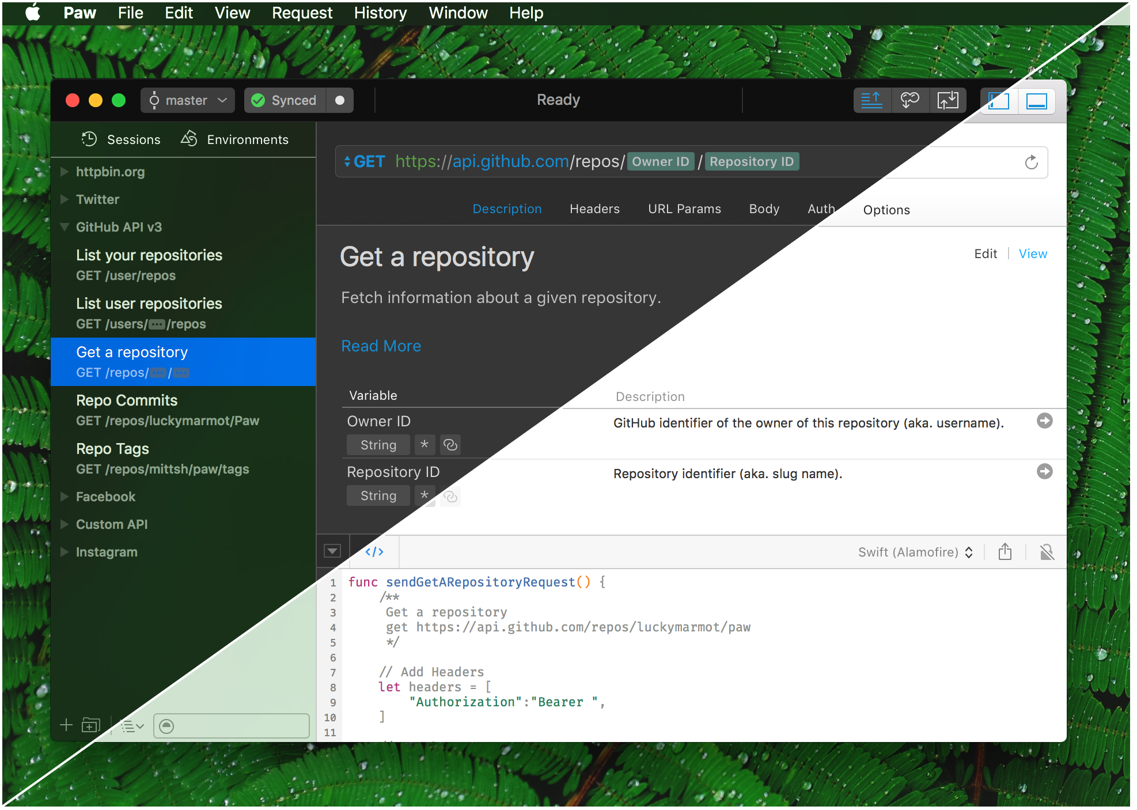Switch to the Headers tab
The width and height of the screenshot is (1137, 810).
(x=594, y=209)
